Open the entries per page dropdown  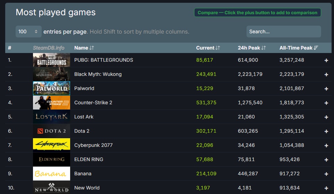point(28,32)
